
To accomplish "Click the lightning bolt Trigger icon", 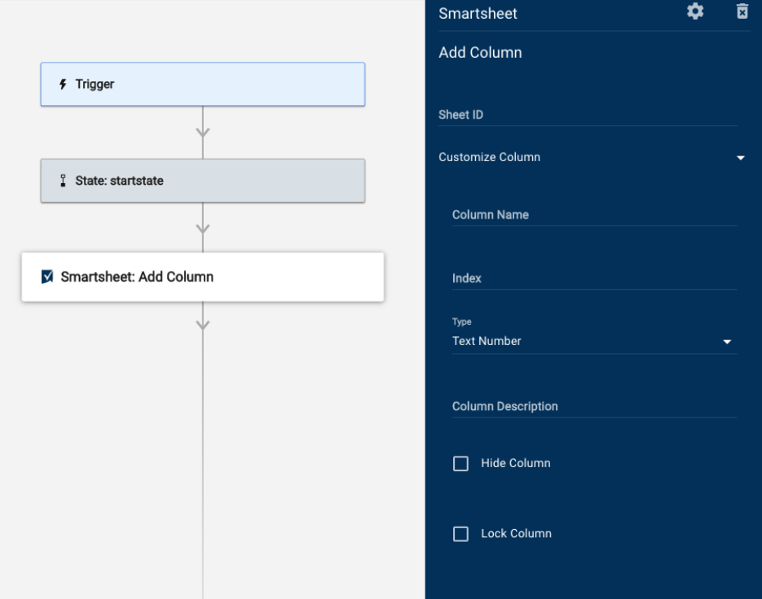I will pos(63,83).
